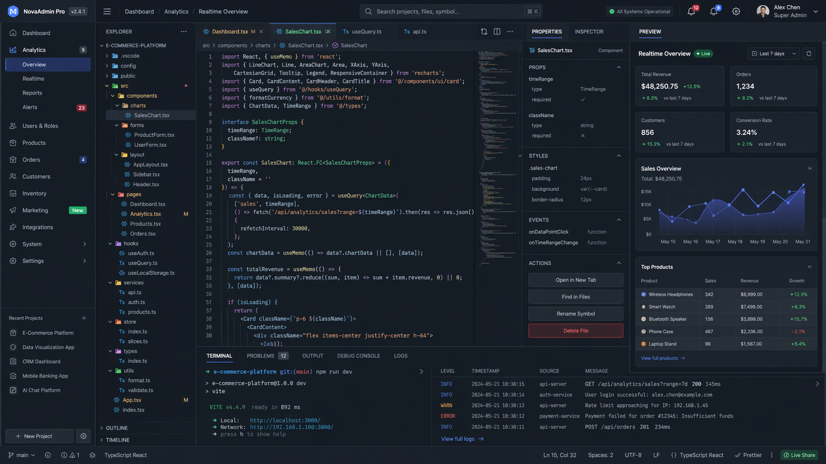The image size is (826, 464).
Task: Open project settings gear beside New Project
Action: click(x=83, y=436)
